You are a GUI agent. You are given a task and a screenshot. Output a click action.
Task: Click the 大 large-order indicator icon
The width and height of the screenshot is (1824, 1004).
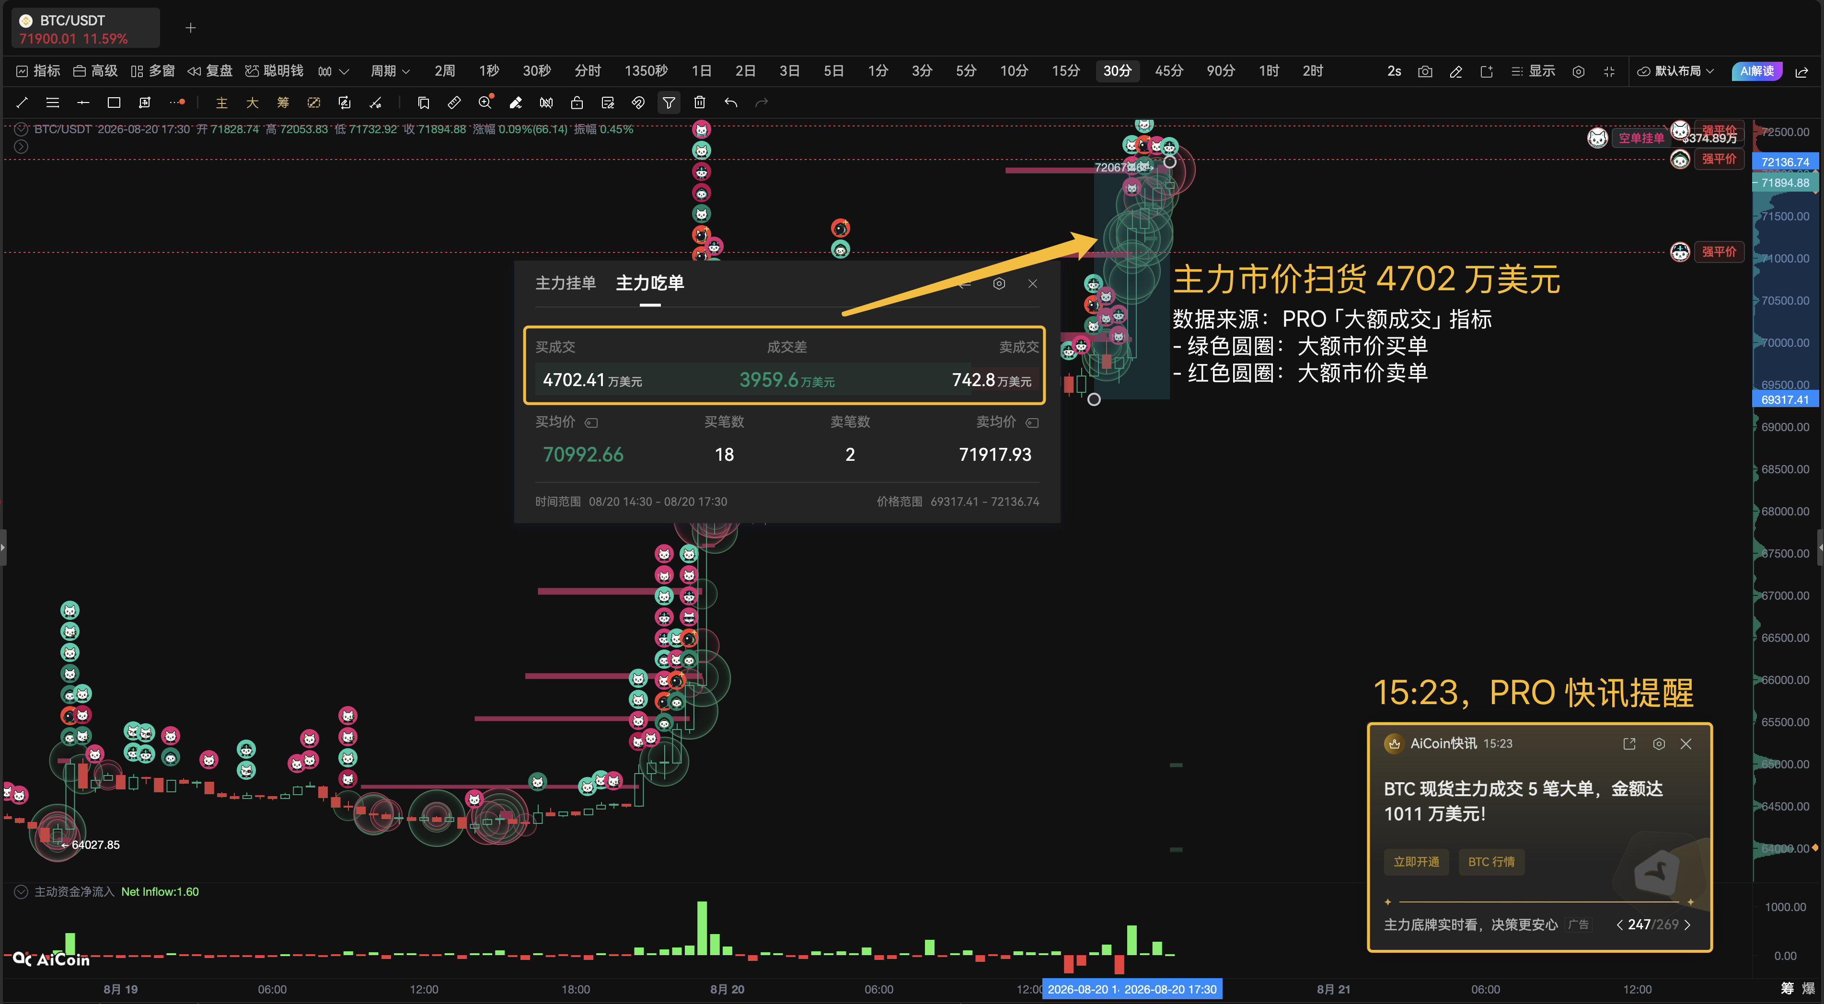(252, 103)
